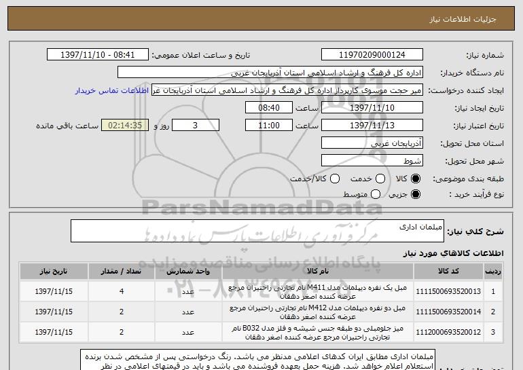Image resolution: width=523 pixels, height=370 pixels.
Task: Click the کد کالا column header
Action: (x=448, y=272)
